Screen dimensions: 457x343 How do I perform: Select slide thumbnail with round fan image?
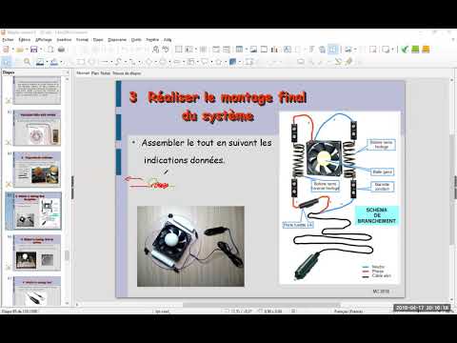coord(37,128)
